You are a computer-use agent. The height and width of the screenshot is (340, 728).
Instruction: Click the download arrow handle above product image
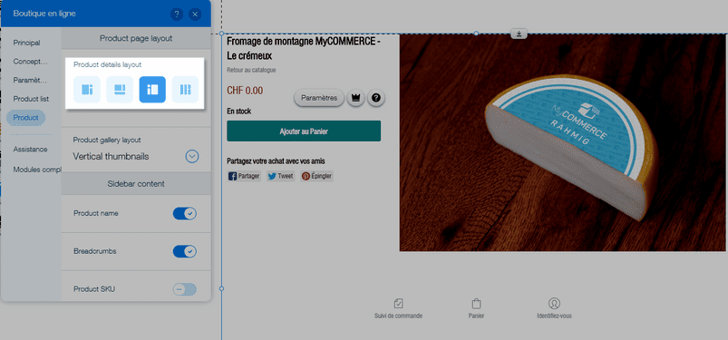point(519,34)
